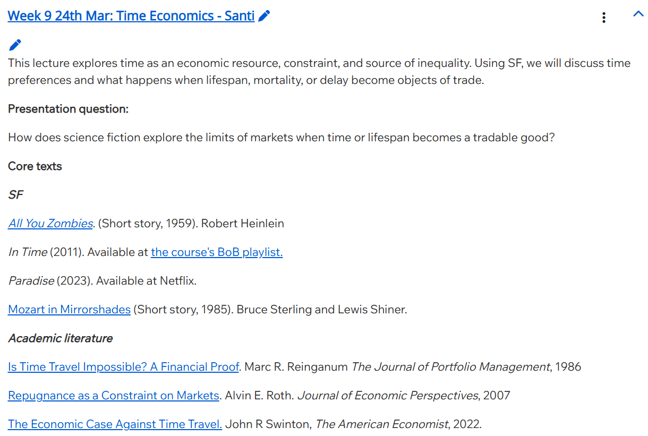648x436 pixels.
Task: Click the edit summary pencil icon below the title
Action: (15, 45)
